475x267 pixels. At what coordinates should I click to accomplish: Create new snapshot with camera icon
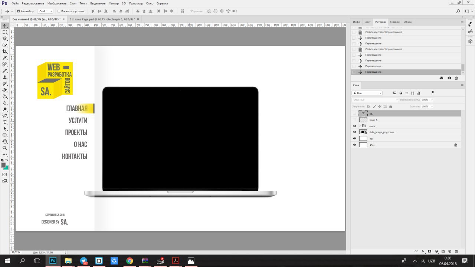pos(449,78)
